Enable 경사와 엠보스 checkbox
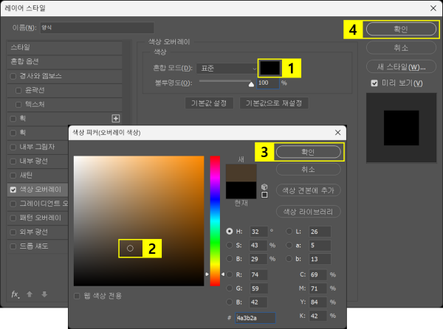 (13, 76)
